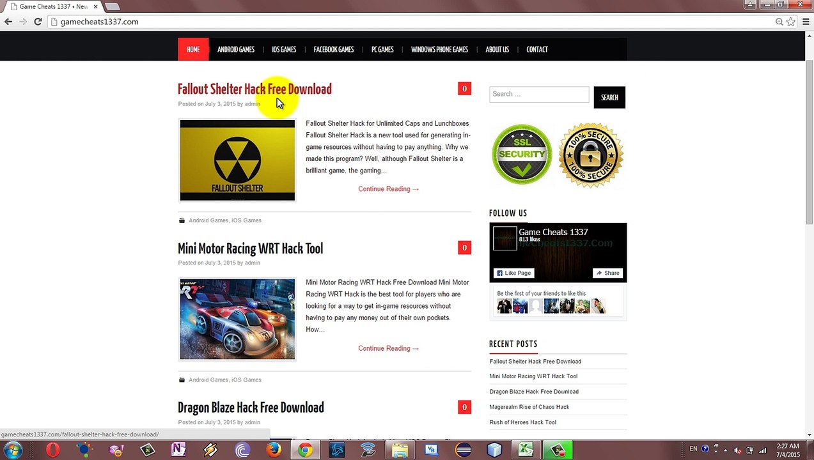
Task: Click the page vertical scrollbar thumb
Action: coord(809,142)
